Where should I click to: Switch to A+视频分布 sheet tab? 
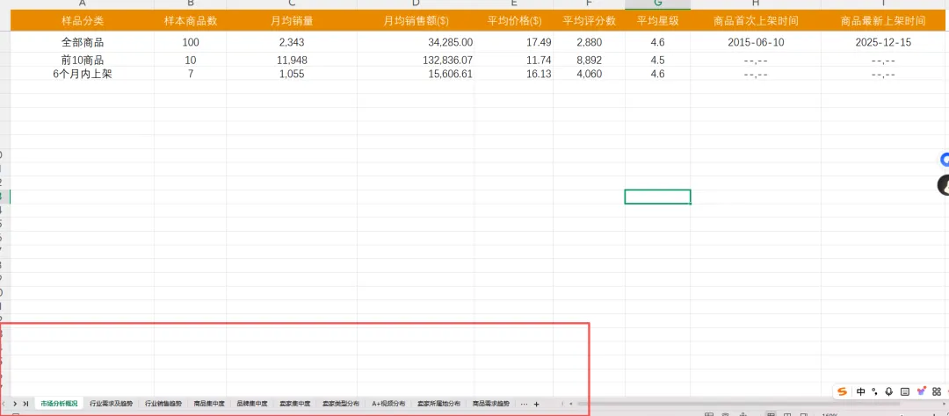pyautogui.click(x=388, y=404)
